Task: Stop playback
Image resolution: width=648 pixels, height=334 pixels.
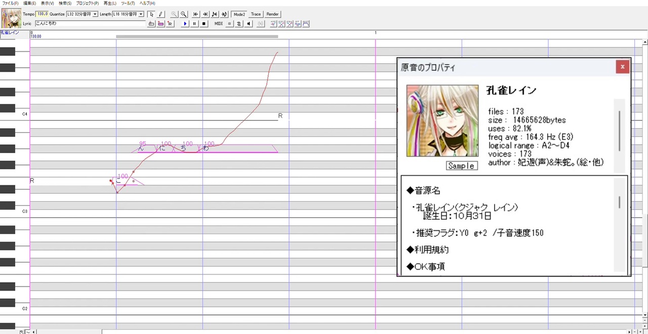Action: (204, 24)
